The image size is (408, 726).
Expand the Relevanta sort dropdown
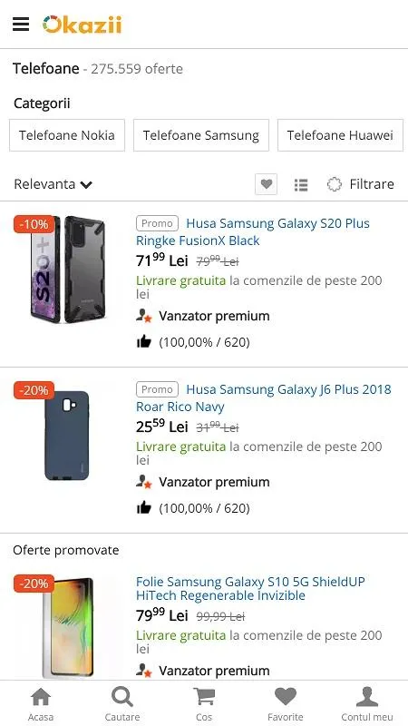[x=53, y=184]
